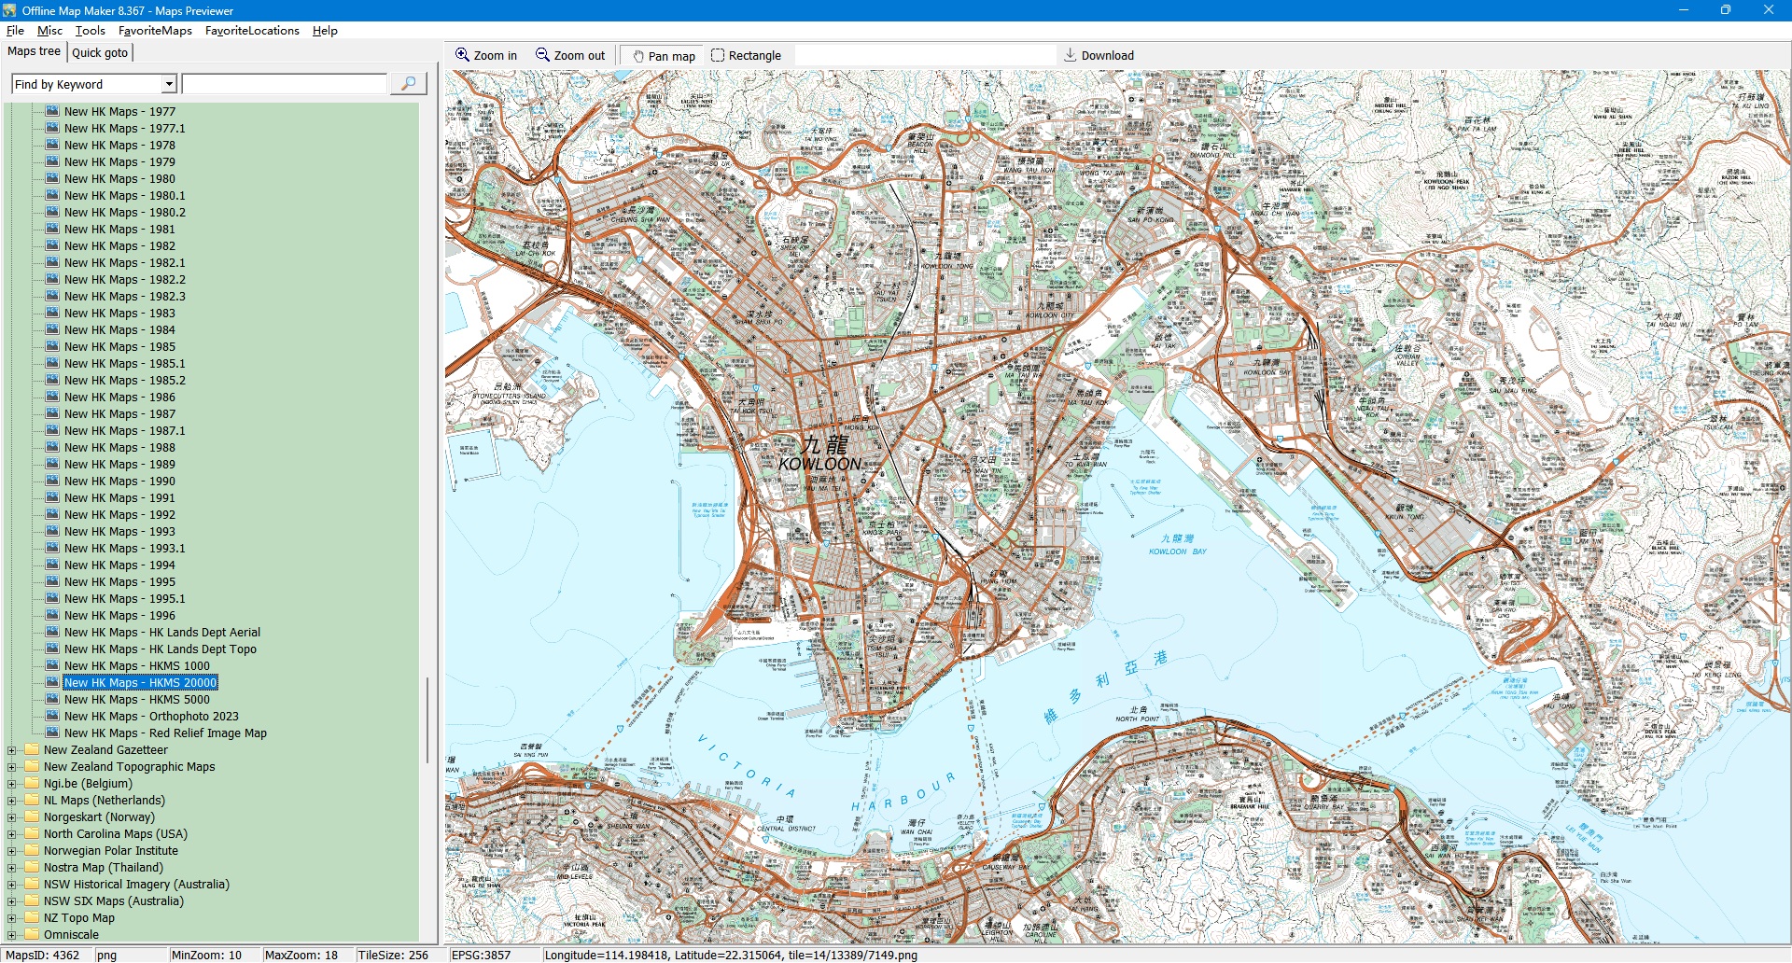Select New HK Maps - Red Relief Image Map
The height and width of the screenshot is (963, 1792).
click(x=165, y=733)
